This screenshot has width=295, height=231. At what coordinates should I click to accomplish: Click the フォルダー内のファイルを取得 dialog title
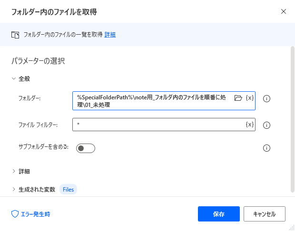click(x=54, y=12)
